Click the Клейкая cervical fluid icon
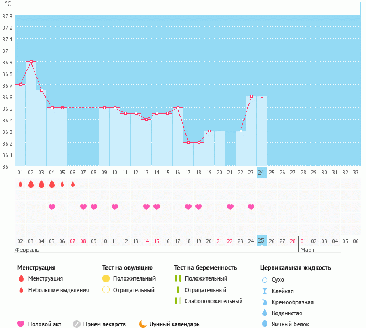This screenshot has width=366, height=328. (x=264, y=291)
